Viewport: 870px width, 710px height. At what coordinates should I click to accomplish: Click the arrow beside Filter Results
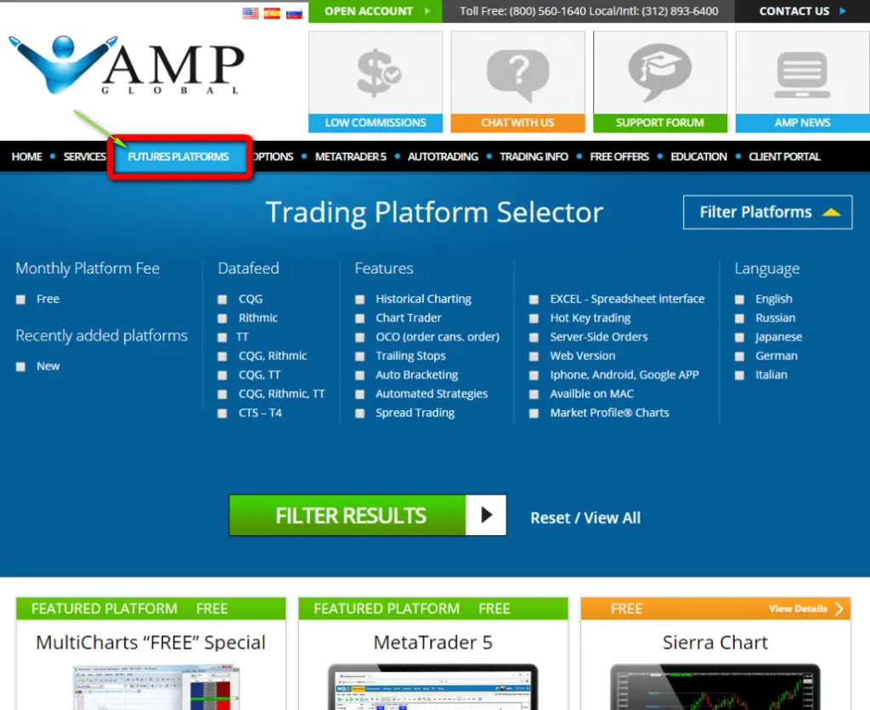pyautogui.click(x=486, y=515)
